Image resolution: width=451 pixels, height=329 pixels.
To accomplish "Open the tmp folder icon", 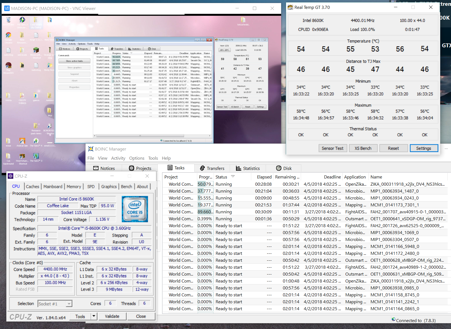I will click(50, 111).
